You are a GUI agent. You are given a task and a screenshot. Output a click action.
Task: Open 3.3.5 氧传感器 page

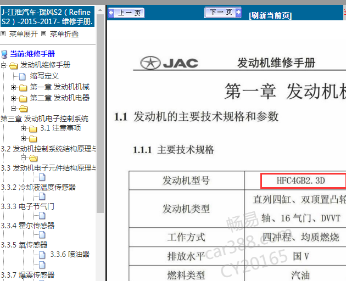[24, 245]
